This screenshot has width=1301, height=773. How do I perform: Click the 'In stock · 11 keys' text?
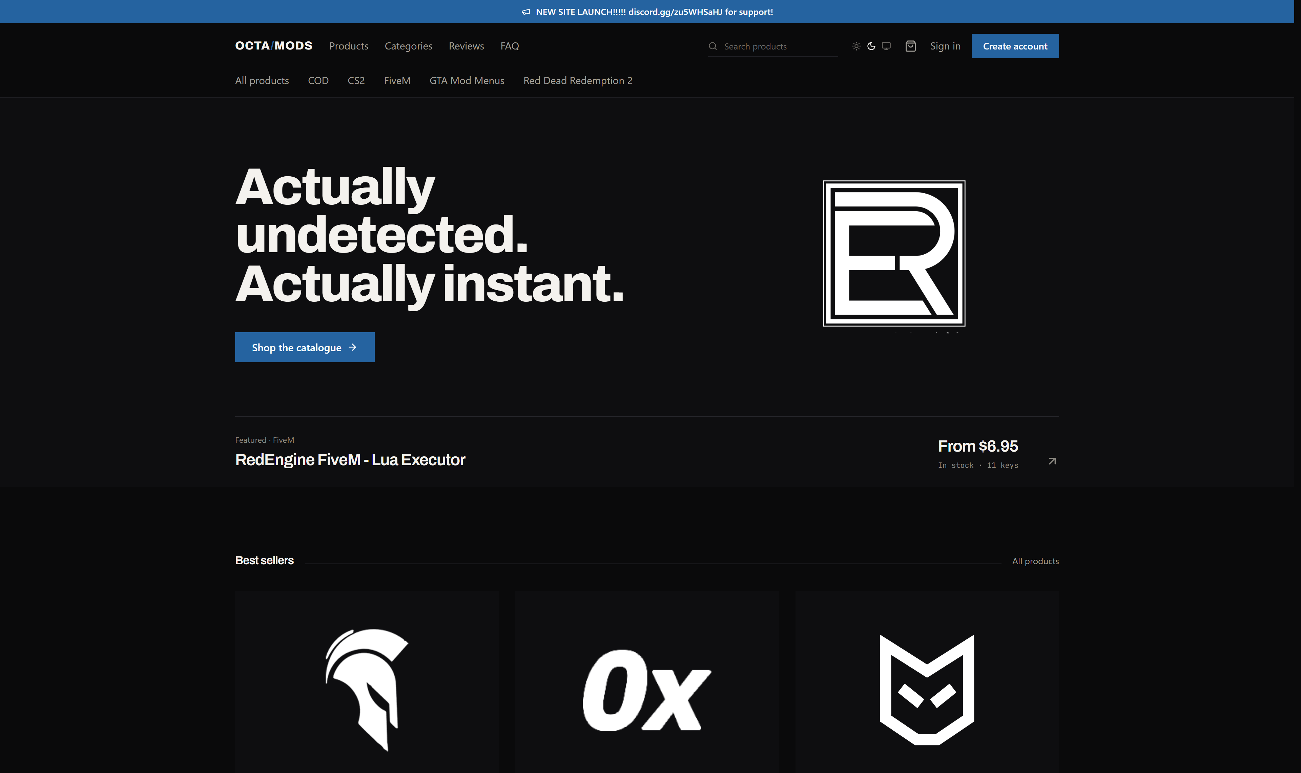pyautogui.click(x=978, y=465)
